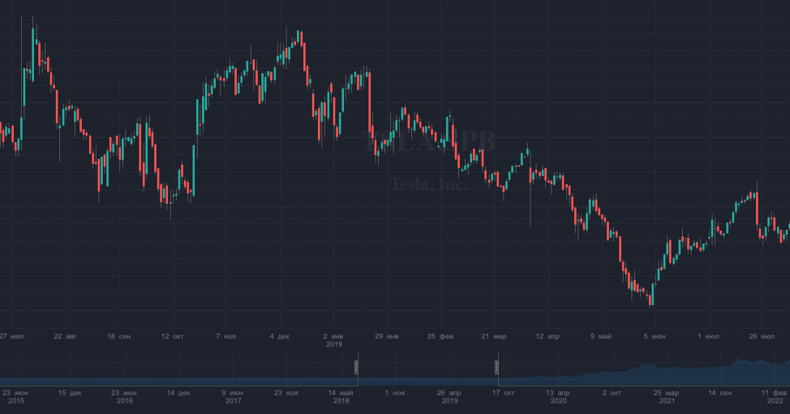The height and width of the screenshot is (414, 790).
Task: Click navigator label '26 апр 2019'
Action: click(x=449, y=396)
